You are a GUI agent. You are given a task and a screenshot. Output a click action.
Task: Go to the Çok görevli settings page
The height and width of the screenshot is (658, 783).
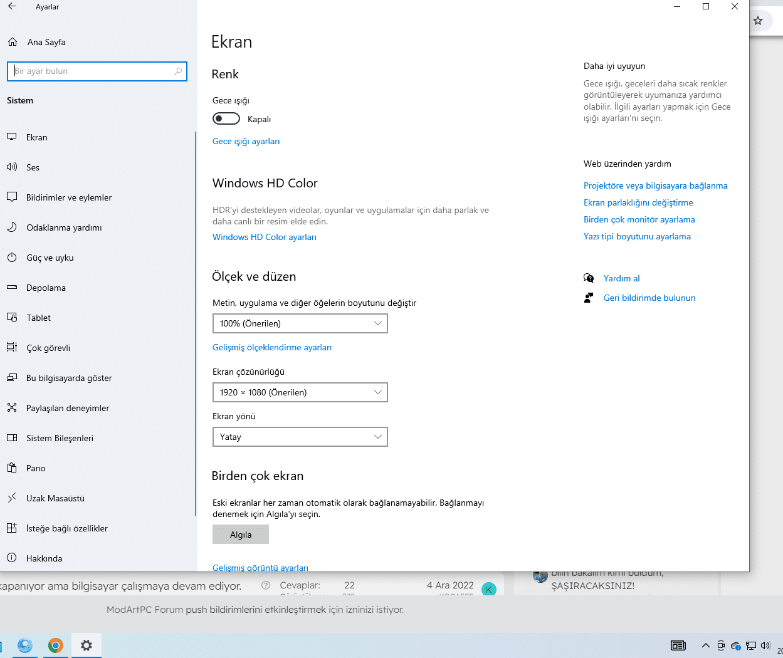[x=48, y=348]
